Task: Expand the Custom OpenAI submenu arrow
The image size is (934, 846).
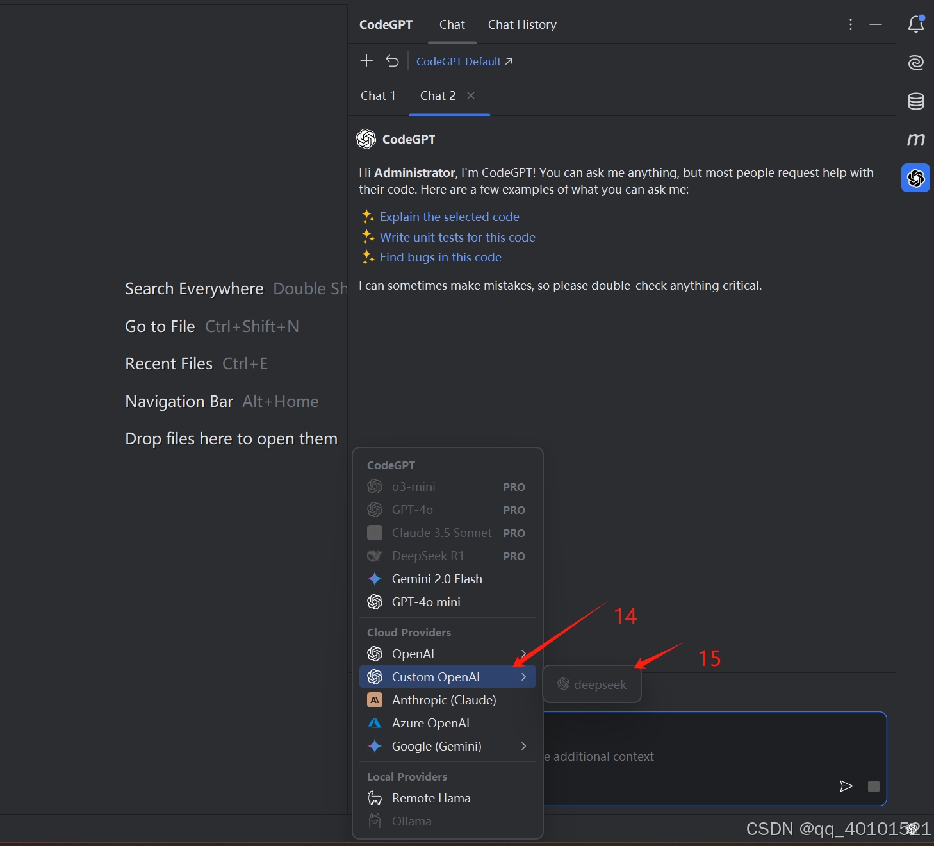Action: click(523, 677)
